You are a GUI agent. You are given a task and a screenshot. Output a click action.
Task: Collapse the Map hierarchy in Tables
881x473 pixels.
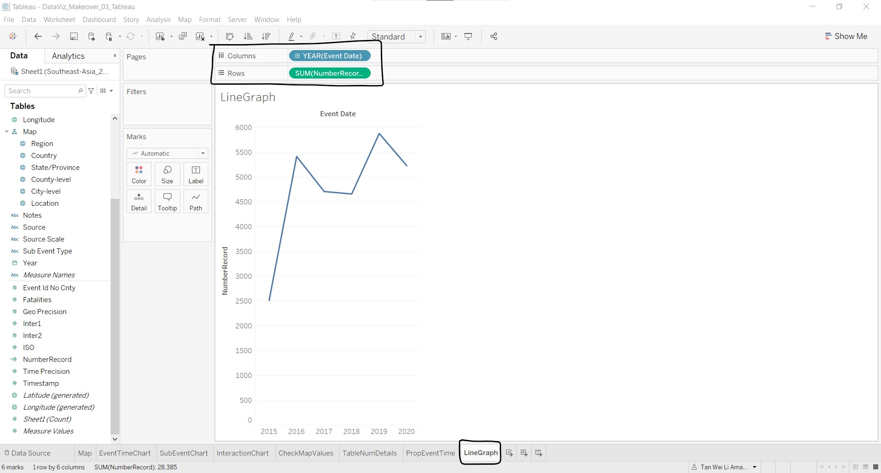coord(7,132)
